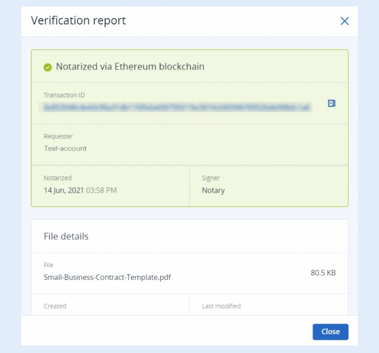Screen dimensions: 379x353
Task: Click the File details section heading
Action: coord(66,236)
